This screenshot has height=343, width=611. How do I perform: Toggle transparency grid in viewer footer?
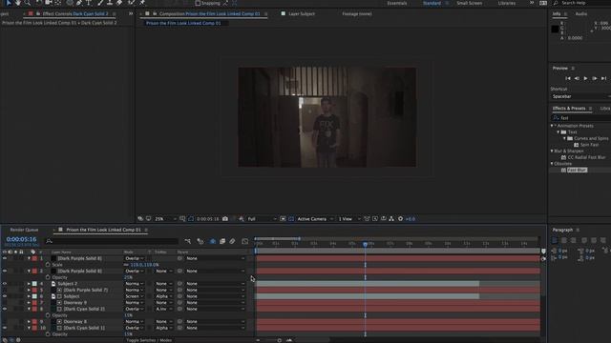pyautogui.click(x=291, y=219)
